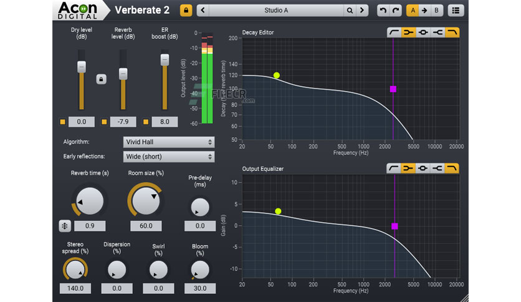Switch to setting A
The height and width of the screenshot is (302, 521).
413,11
